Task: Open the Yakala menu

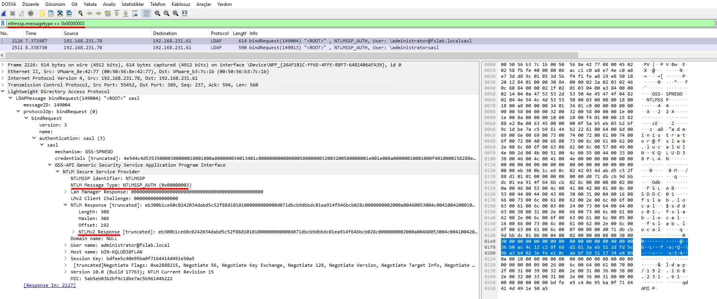Action: point(90,4)
